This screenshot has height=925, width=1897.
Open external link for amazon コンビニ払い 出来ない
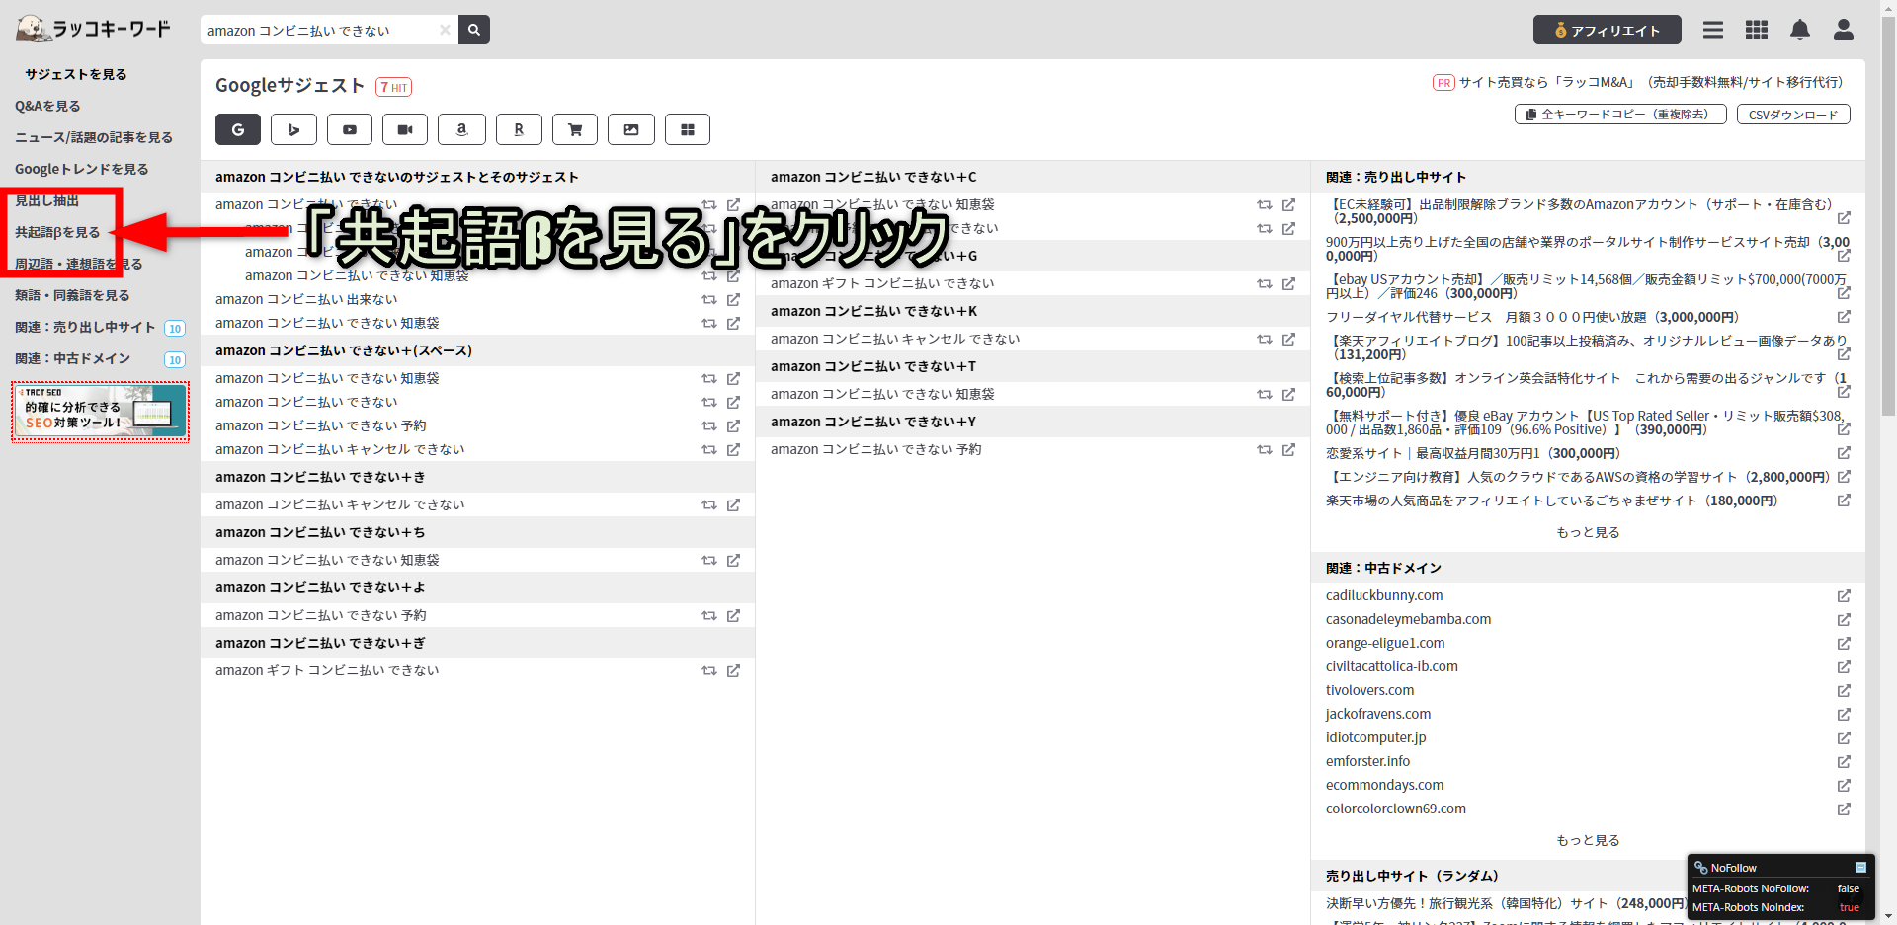(733, 299)
